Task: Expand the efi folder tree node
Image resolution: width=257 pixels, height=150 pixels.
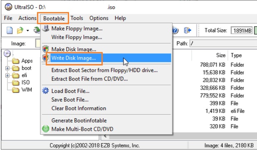Action: [7, 75]
